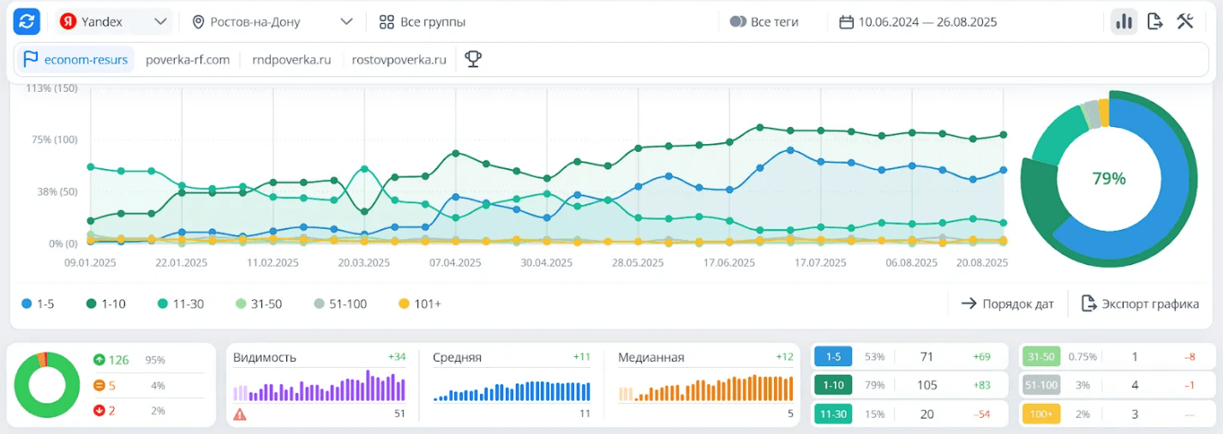Open the Yandex search engine dropdown

(114, 21)
